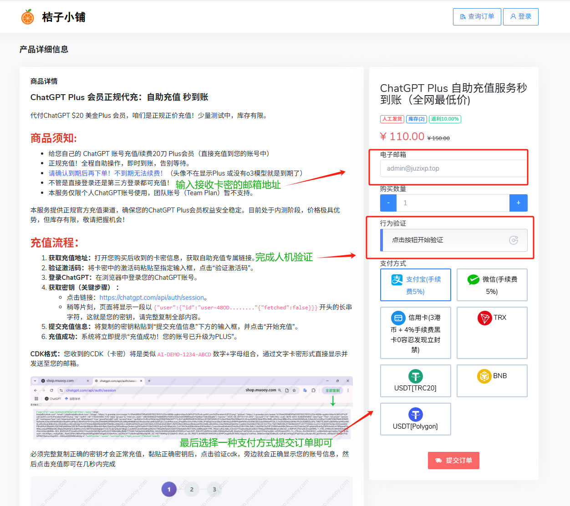Open the browser tutorial screenshot image

191,408
